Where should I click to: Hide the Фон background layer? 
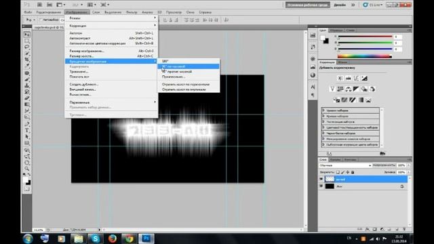321,186
